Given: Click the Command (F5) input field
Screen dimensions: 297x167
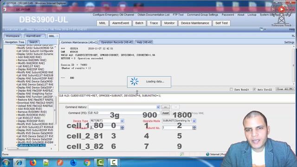Looking at the screenshot, I should 124,113.
